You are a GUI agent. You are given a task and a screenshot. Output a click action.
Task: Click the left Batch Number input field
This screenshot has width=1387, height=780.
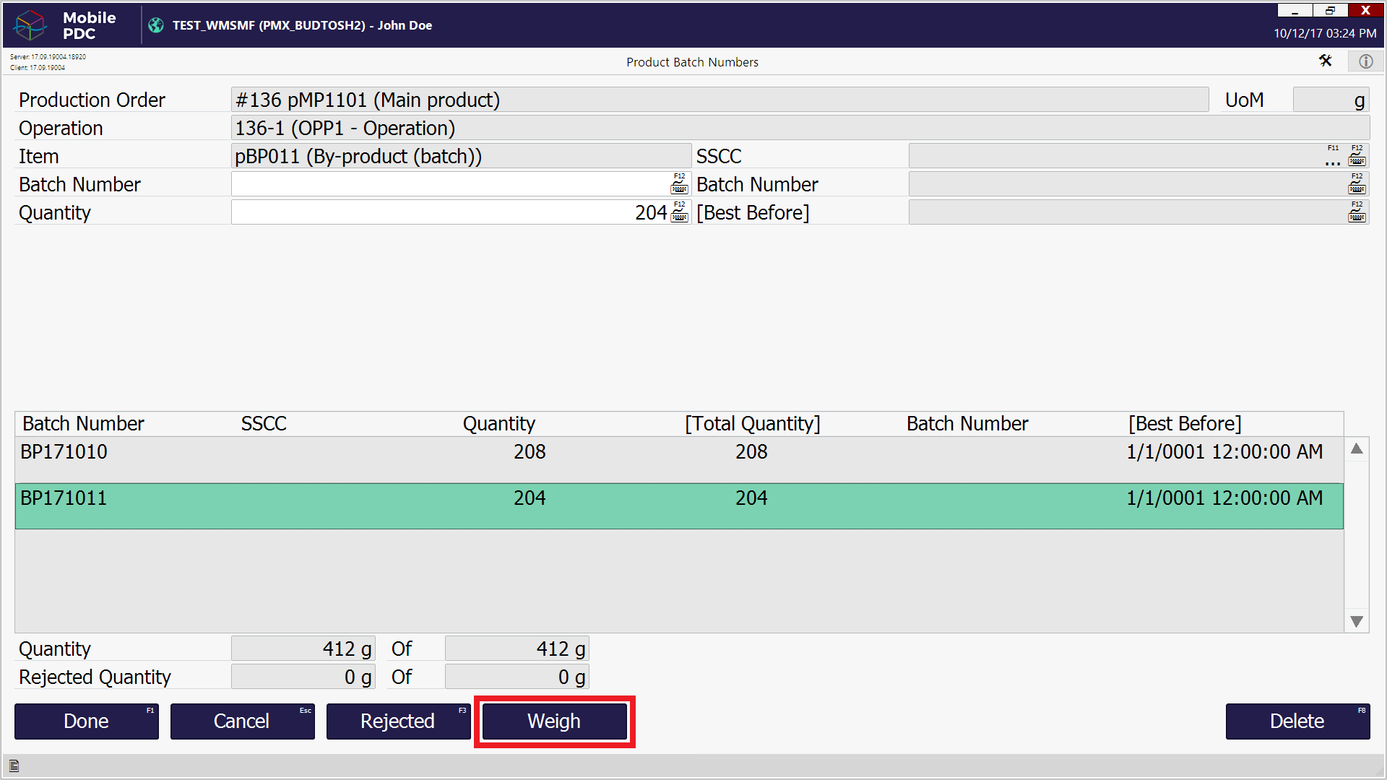pos(448,185)
